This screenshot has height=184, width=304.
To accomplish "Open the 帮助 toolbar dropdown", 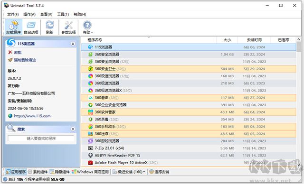I will coord(87,27).
